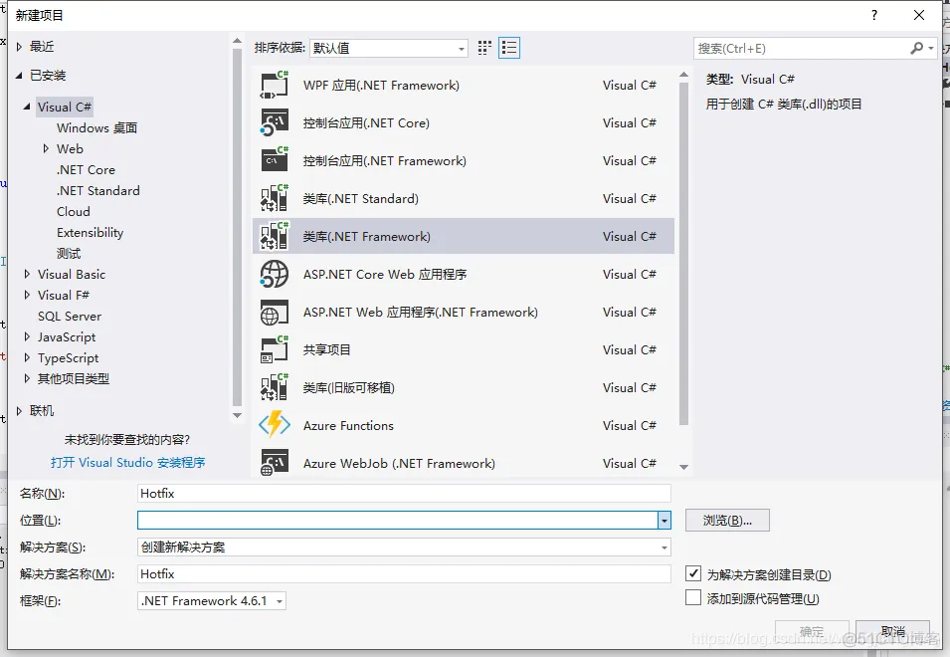
Task: Select the 类库(旧版可移植) template name
Action: tap(348, 388)
